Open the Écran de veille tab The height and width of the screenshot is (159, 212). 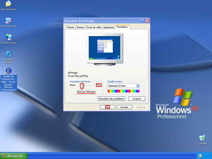[94, 27]
